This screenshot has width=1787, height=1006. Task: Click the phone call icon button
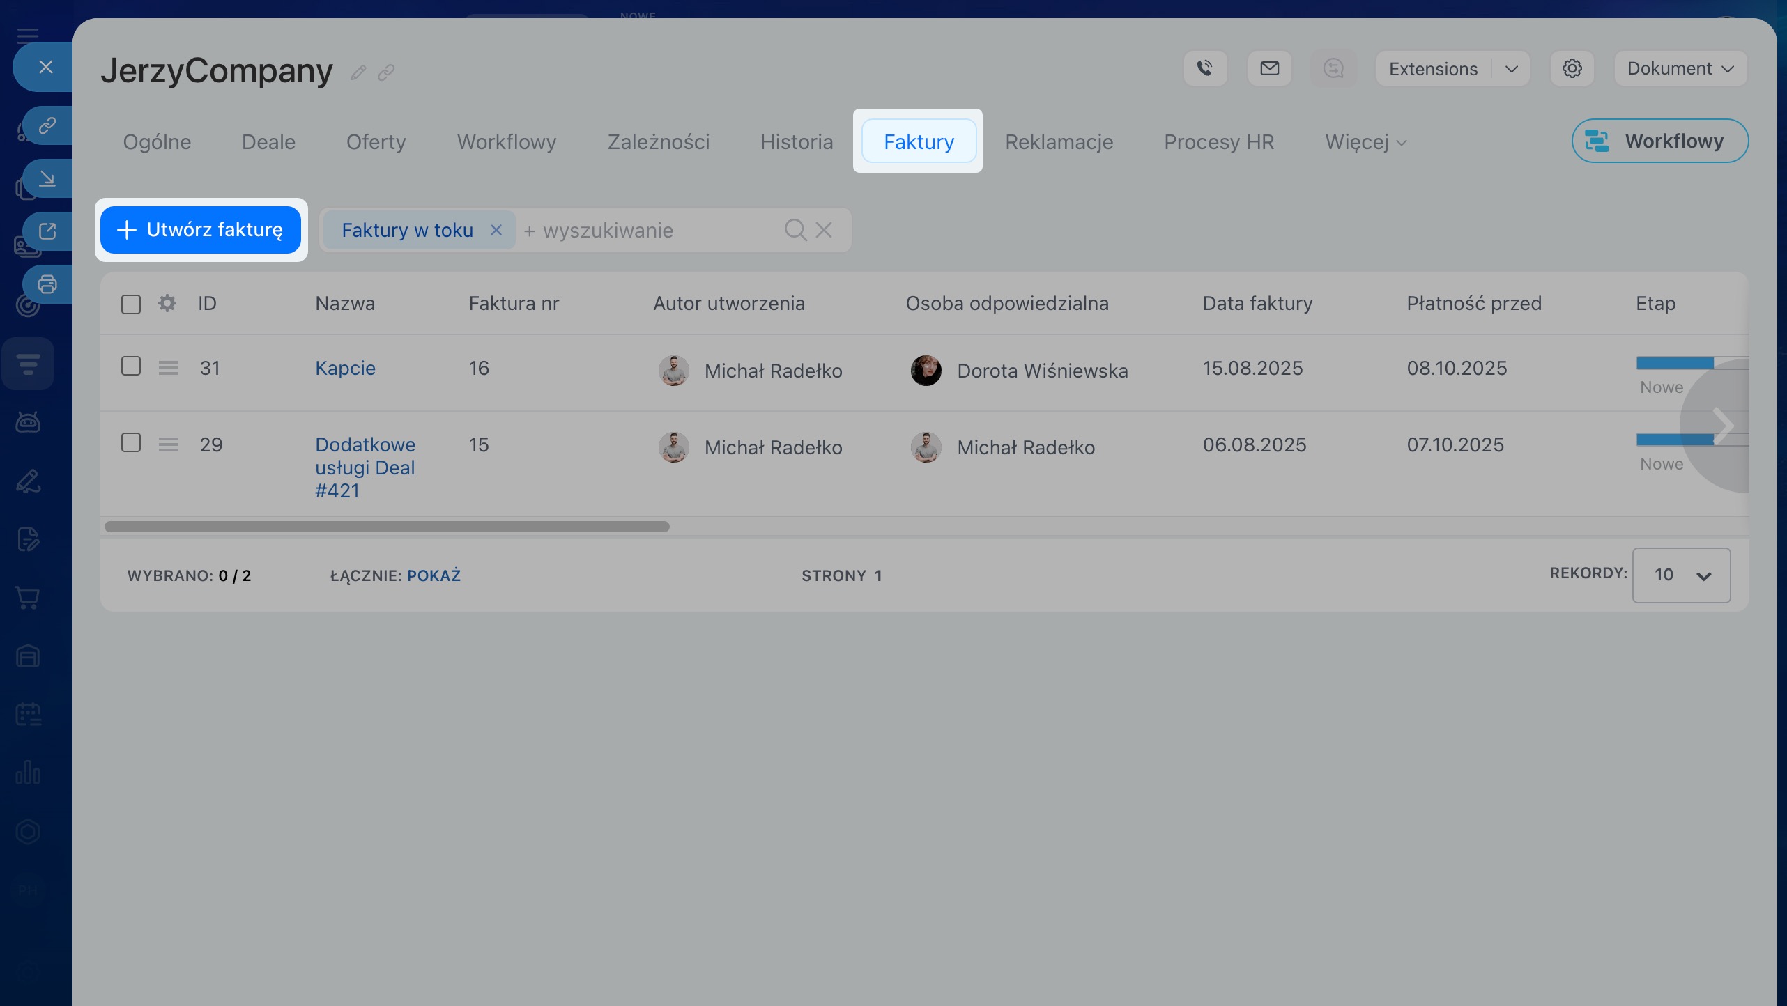[1205, 68]
